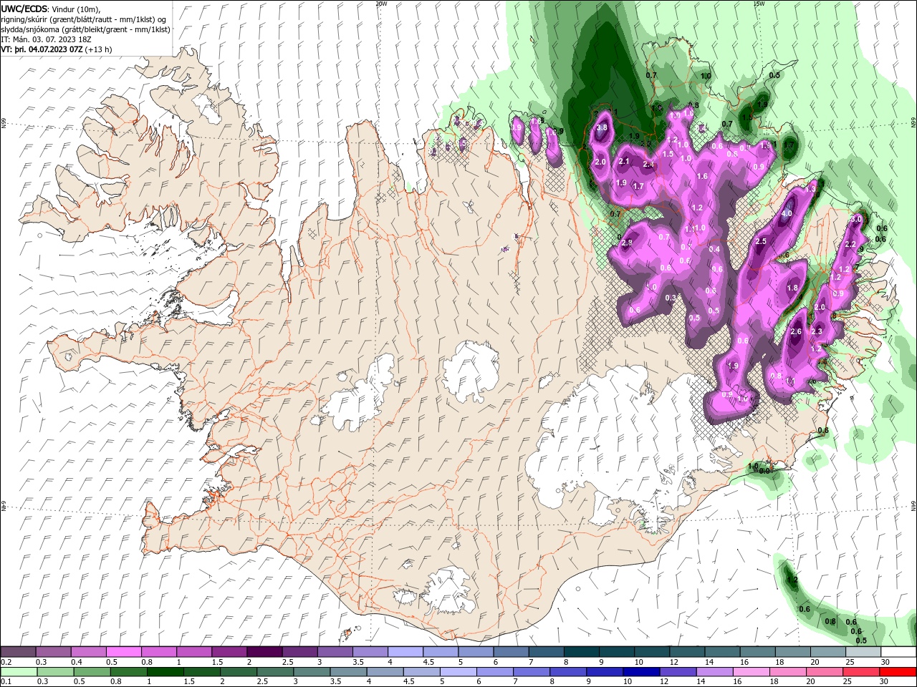Click the "3.0" snowfall value near the east coast
Viewport: 917px width, 687px height.
click(x=855, y=219)
